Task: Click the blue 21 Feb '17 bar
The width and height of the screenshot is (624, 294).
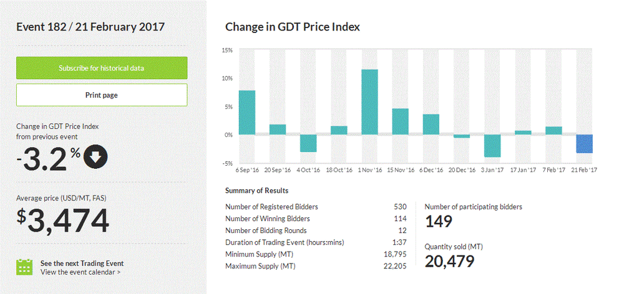Action: tap(584, 144)
